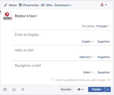Viewport: 114px width, 95px height.
Task: Click the plus icon to add another language
Action: point(52,80)
